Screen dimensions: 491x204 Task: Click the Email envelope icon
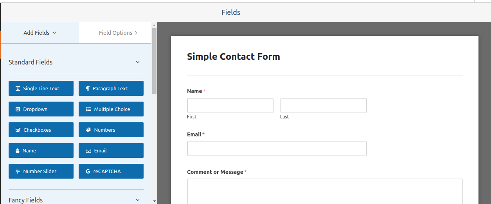point(88,151)
